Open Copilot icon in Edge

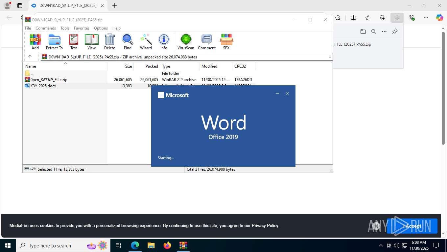[x=440, y=18]
